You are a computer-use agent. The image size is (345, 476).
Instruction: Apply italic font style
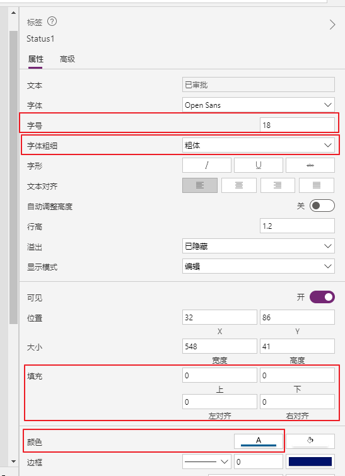(206, 165)
